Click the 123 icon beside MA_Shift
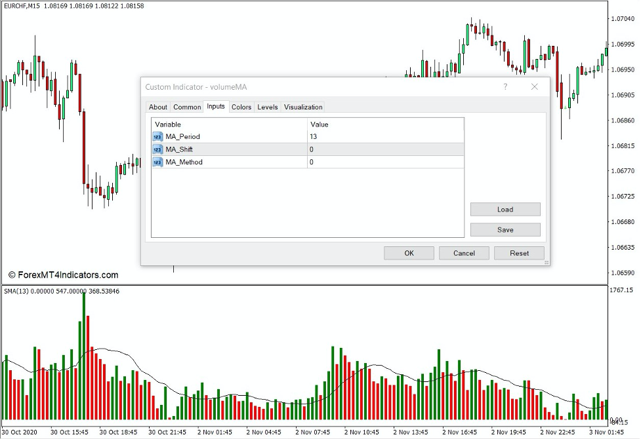The height and width of the screenshot is (439, 641). click(x=157, y=149)
